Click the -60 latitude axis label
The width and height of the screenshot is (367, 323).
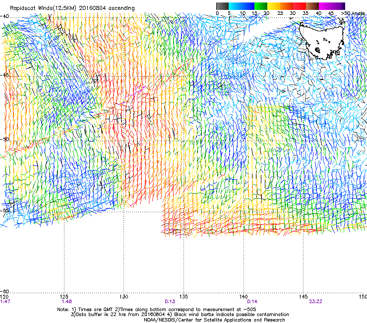pos(4,291)
